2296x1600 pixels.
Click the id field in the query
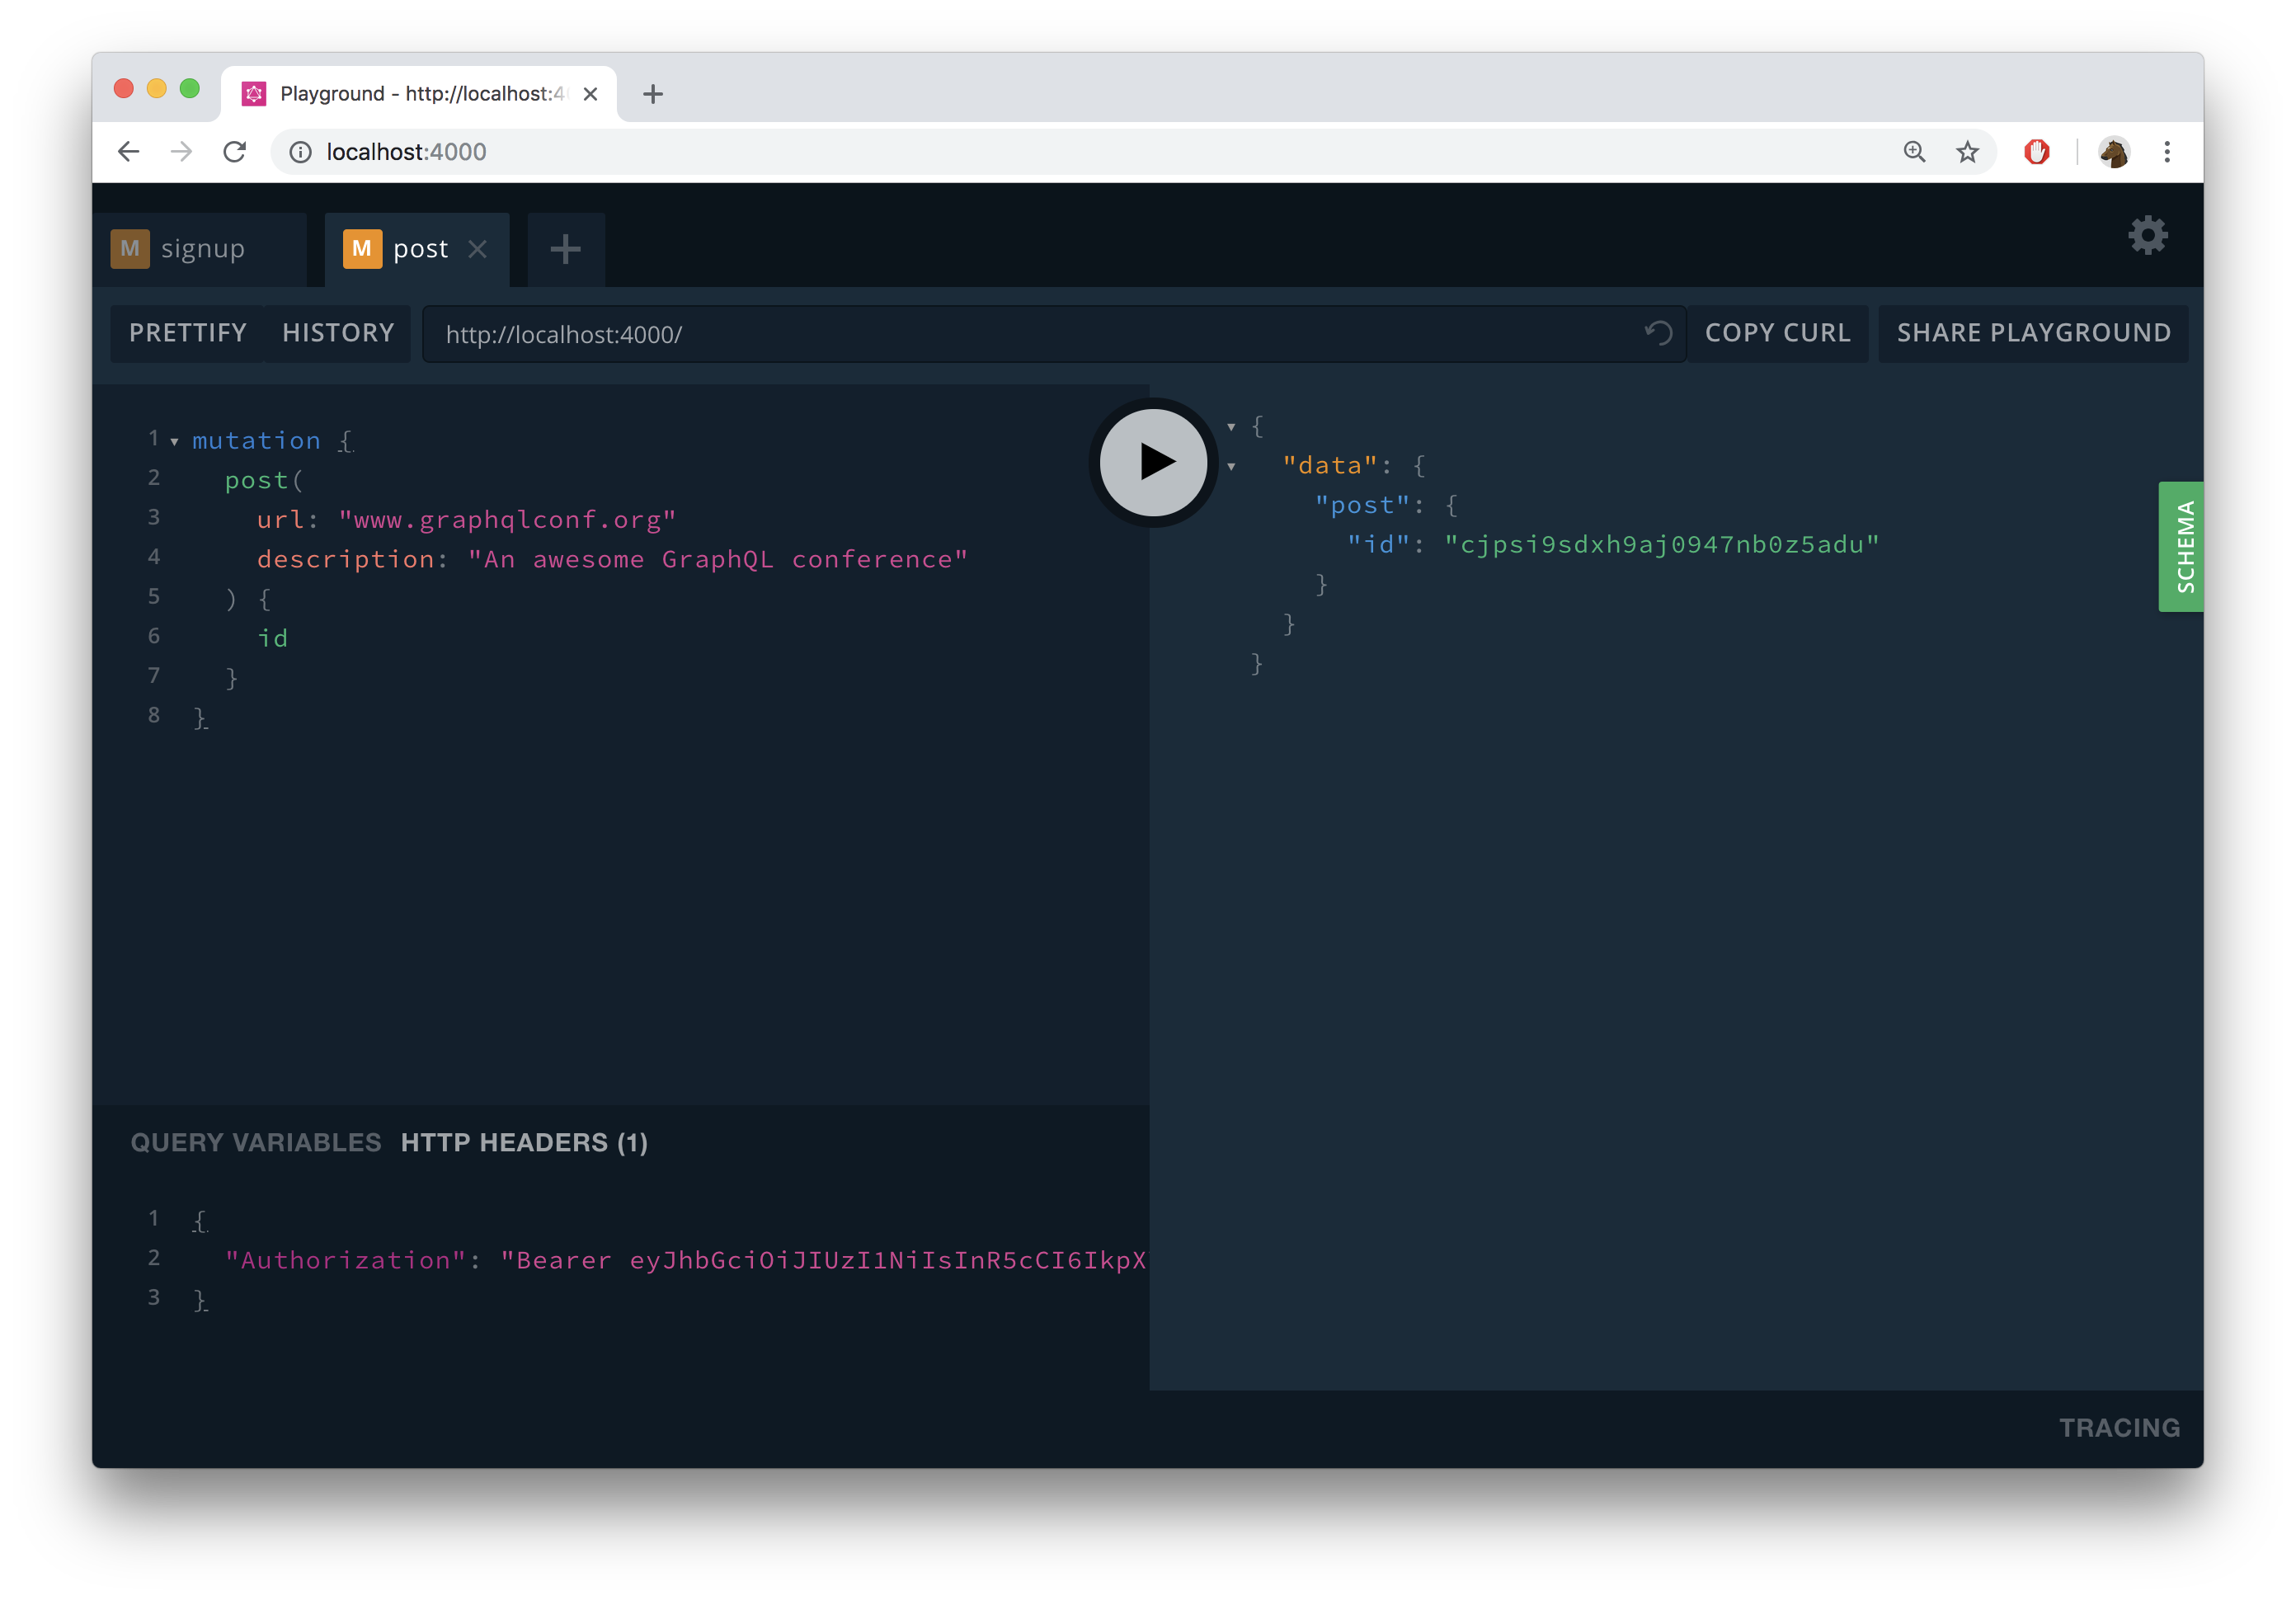(273, 638)
